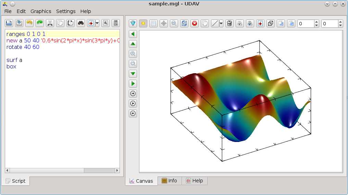Click the trash bin icon in canvas toolbar
Image resolution: width=348 pixels, height=195 pixels.
pos(229,24)
